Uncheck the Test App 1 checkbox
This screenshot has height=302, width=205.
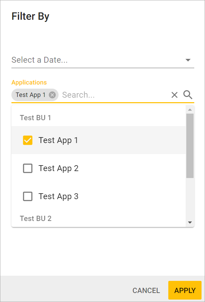pos(28,140)
